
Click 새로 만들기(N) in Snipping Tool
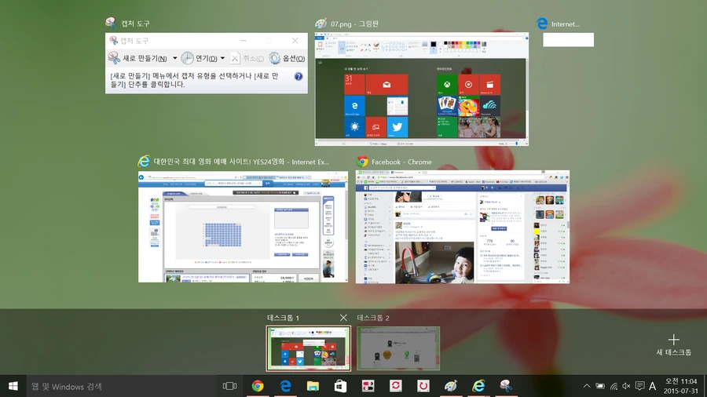tap(138, 58)
